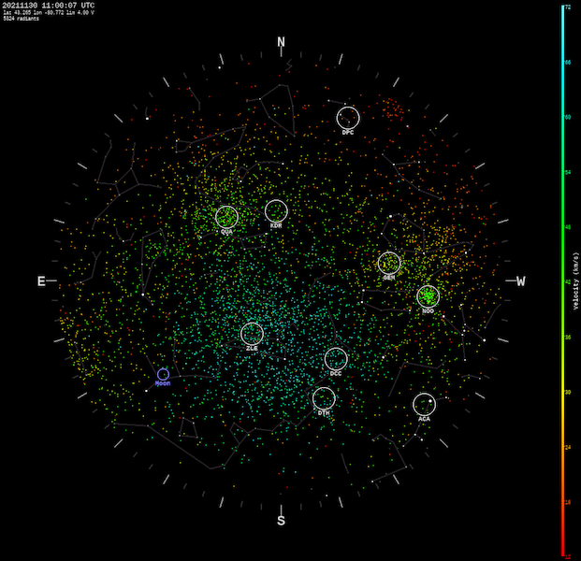Click the Velocity (km/s) axis label
Image resolution: width=581 pixels, height=561 pixels.
click(577, 281)
